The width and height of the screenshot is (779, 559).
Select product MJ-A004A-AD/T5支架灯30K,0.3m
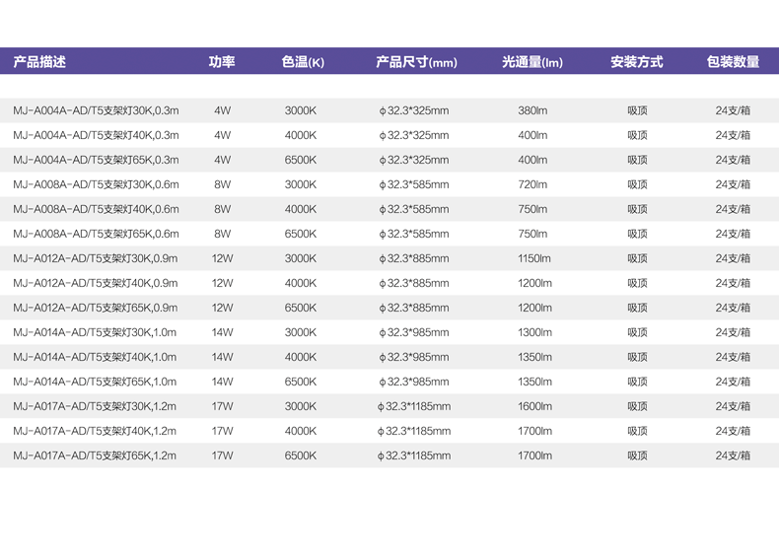[96, 110]
